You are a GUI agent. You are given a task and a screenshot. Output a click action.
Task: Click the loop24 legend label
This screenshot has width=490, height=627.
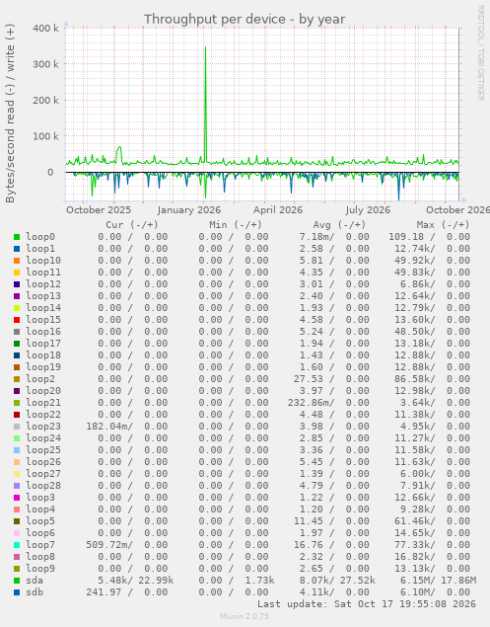coord(43,438)
